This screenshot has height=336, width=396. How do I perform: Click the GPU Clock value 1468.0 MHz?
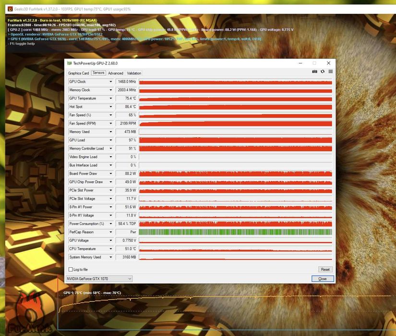(126, 82)
